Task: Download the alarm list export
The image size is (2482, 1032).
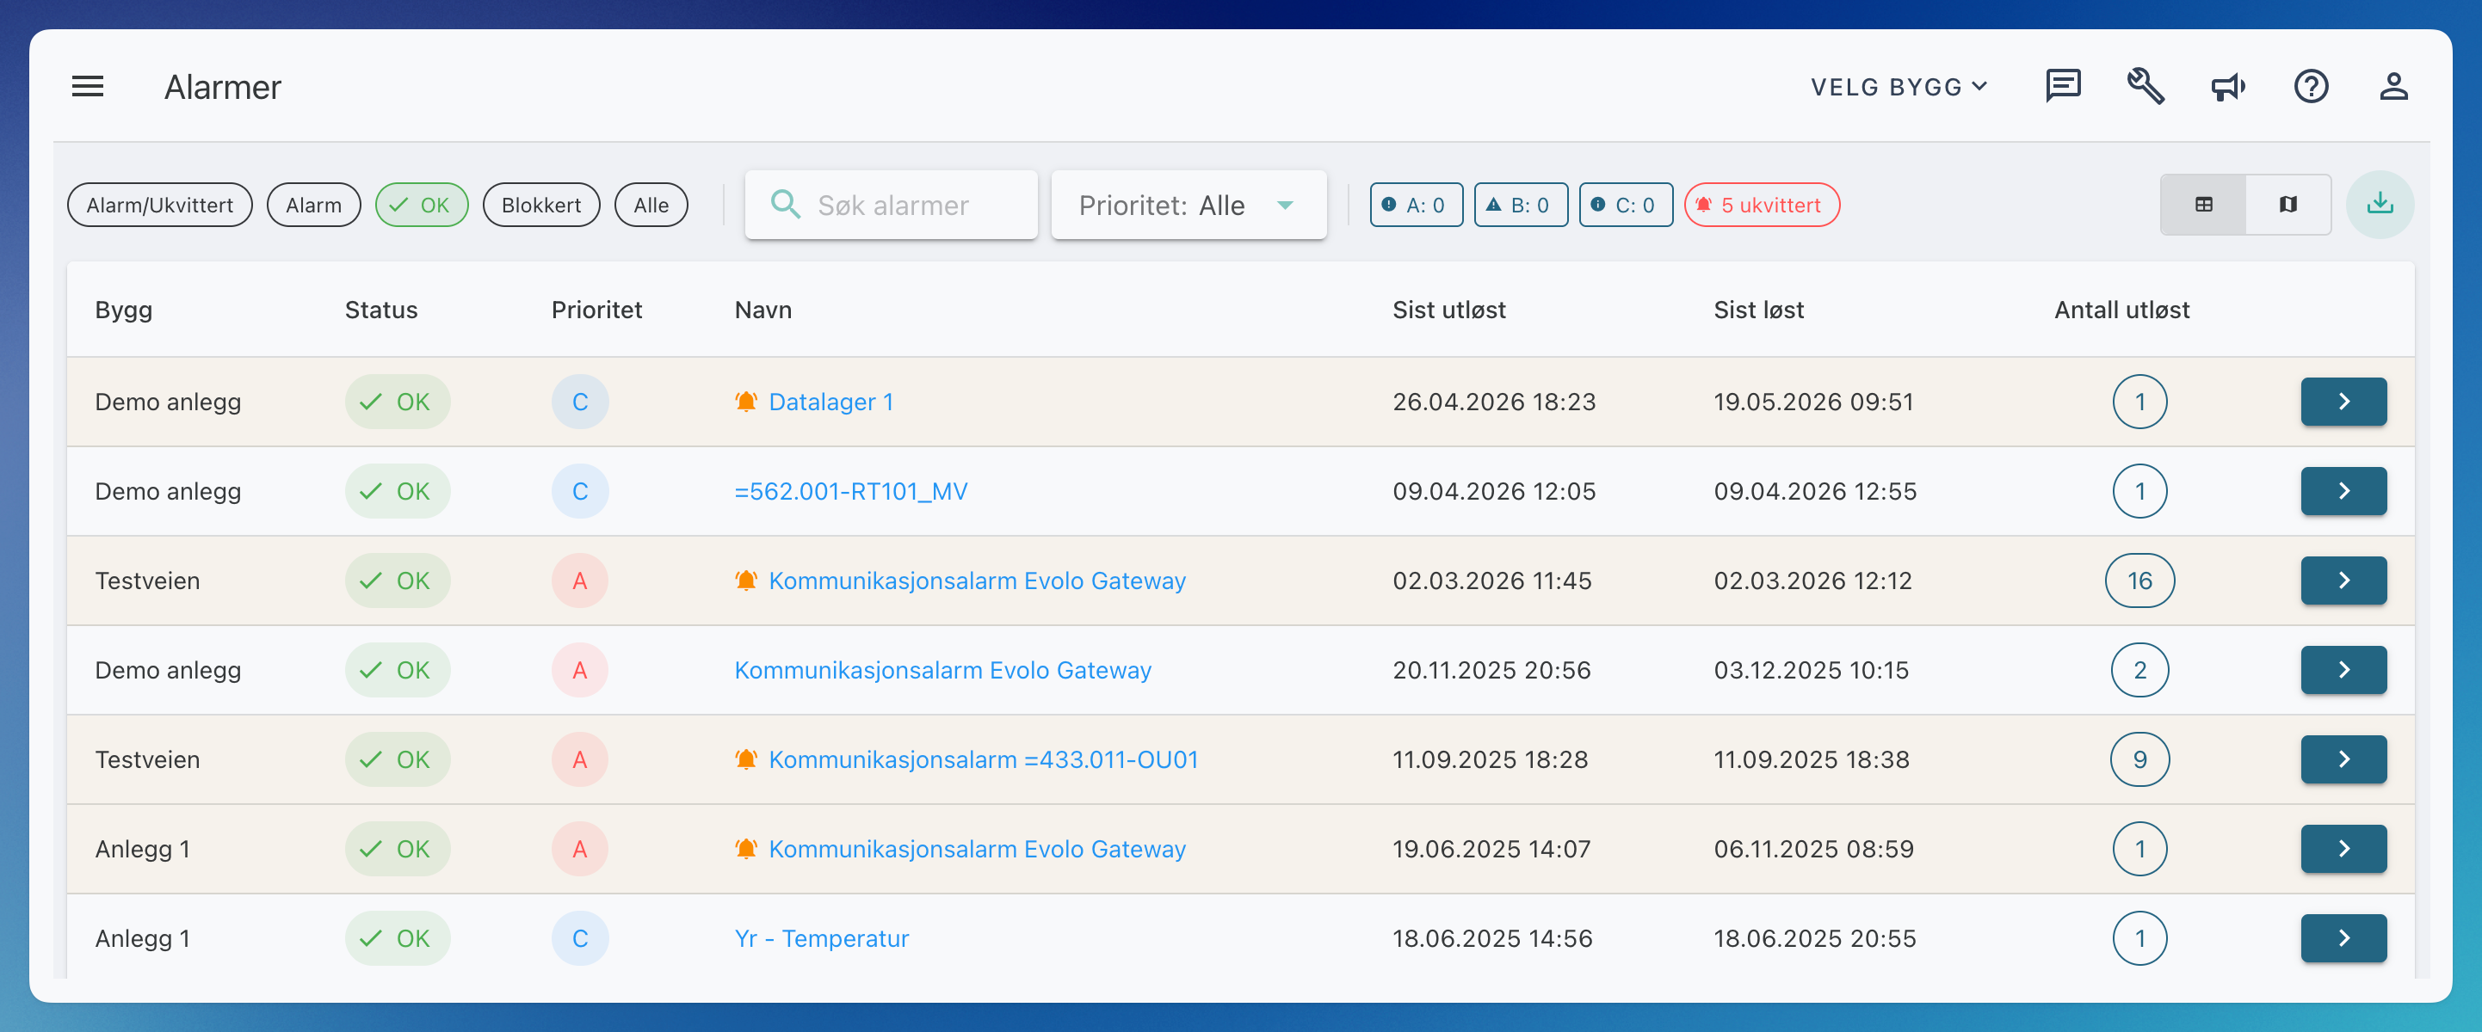Action: point(2379,204)
